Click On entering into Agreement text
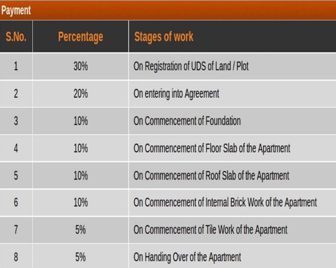Screen dimensions: 336x268 pyautogui.click(x=176, y=94)
